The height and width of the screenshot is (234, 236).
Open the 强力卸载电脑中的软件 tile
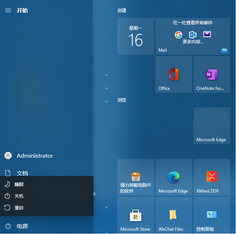(x=136, y=177)
